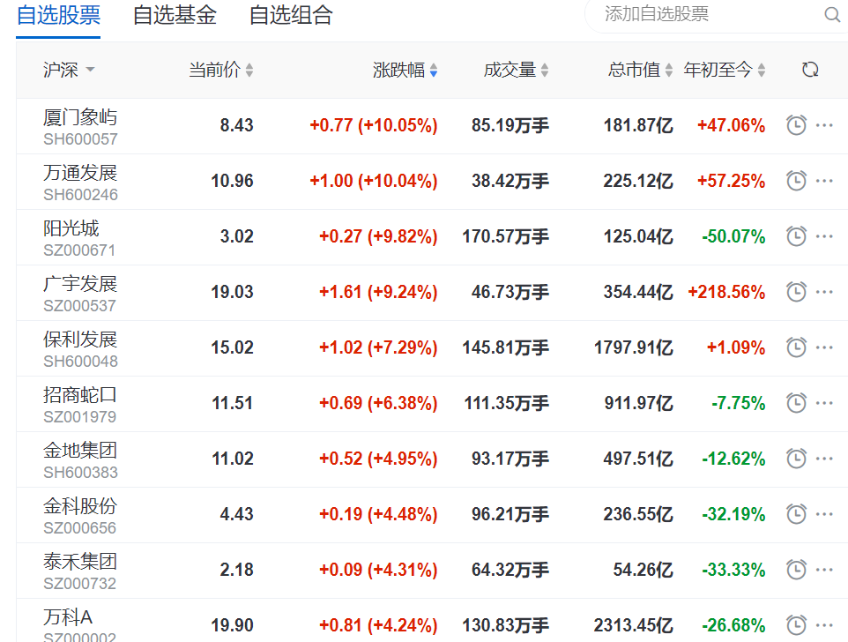Image resolution: width=848 pixels, height=642 pixels.
Task: Click price 19.03 of 广宇发展
Action: point(232,292)
